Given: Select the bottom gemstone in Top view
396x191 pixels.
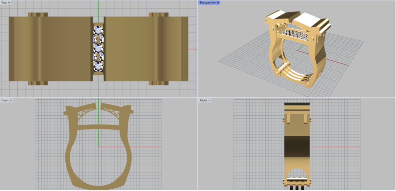Looking at the screenshot, I should coord(99,67).
